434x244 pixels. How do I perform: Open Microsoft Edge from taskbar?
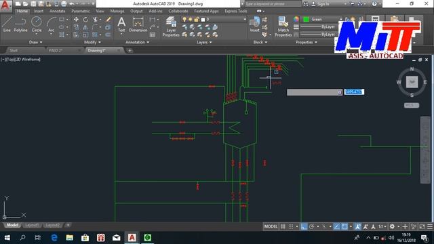(x=54, y=238)
